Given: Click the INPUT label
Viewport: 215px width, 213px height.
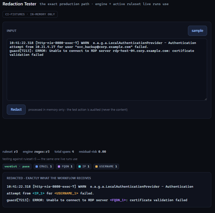Looking at the screenshot, I should click(12, 31).
